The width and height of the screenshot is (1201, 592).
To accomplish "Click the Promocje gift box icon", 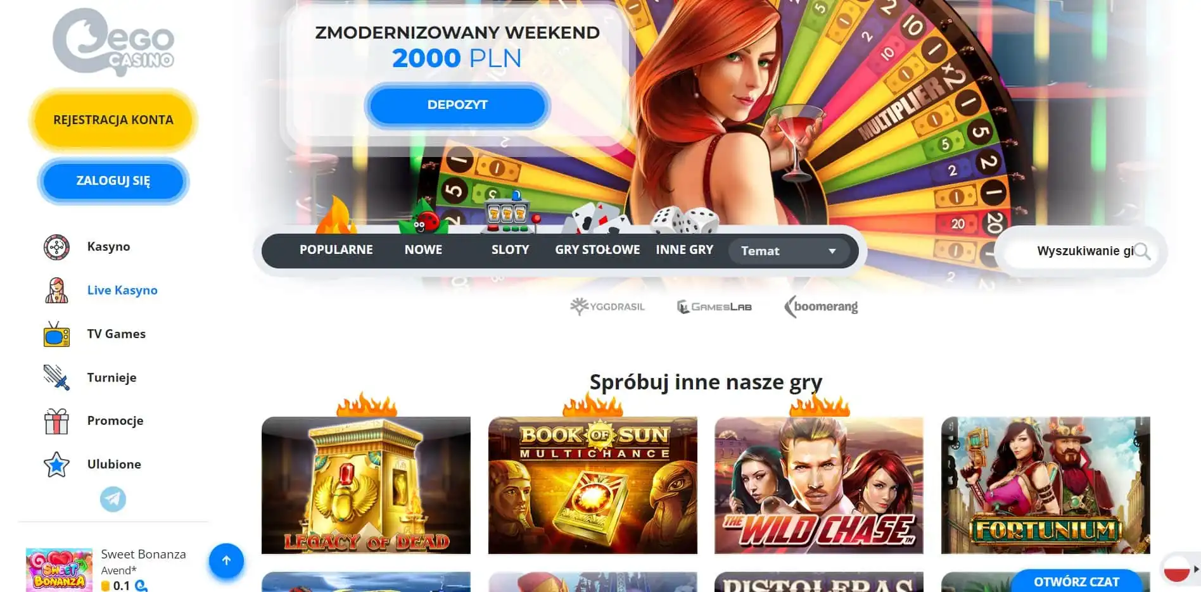I will 56,421.
